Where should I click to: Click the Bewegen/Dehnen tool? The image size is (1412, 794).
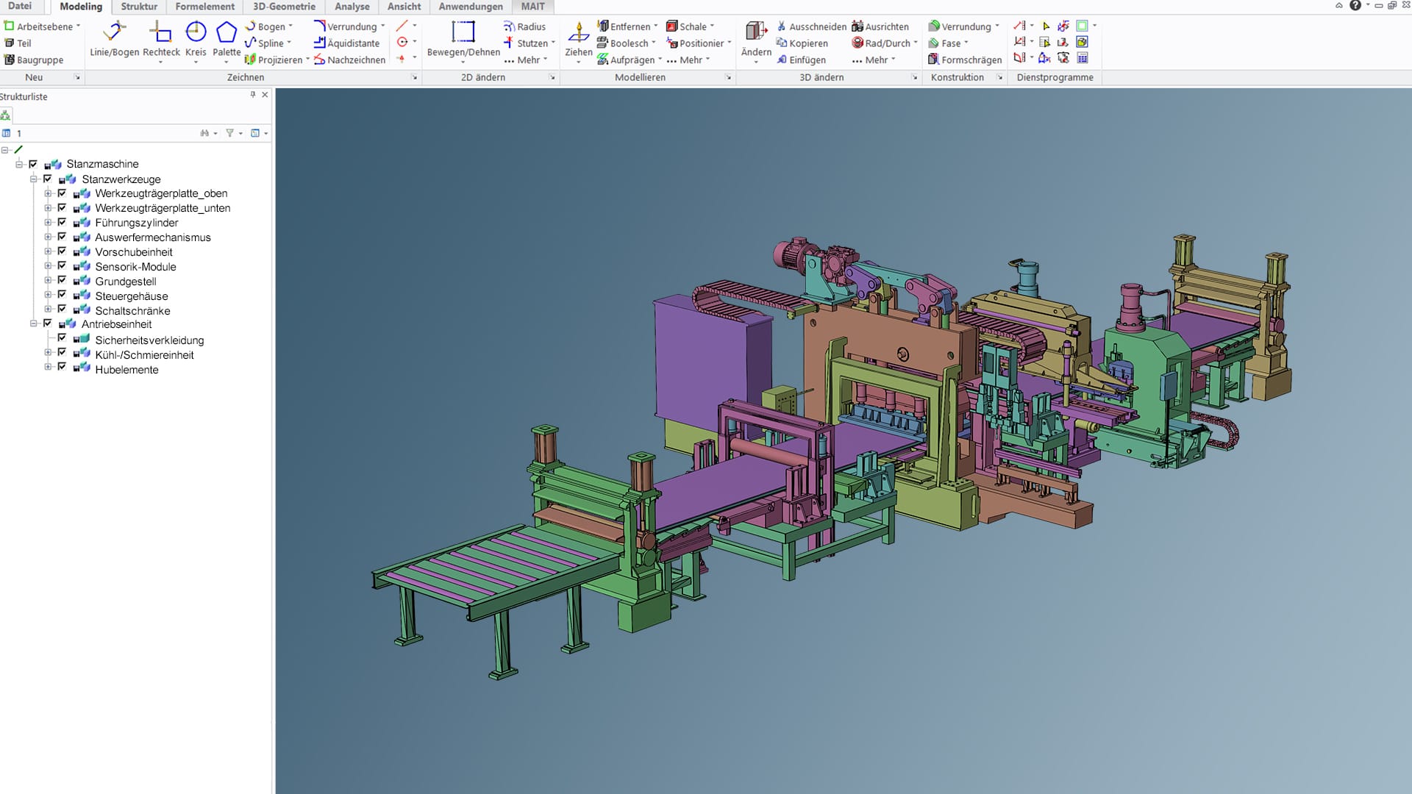[x=463, y=39]
